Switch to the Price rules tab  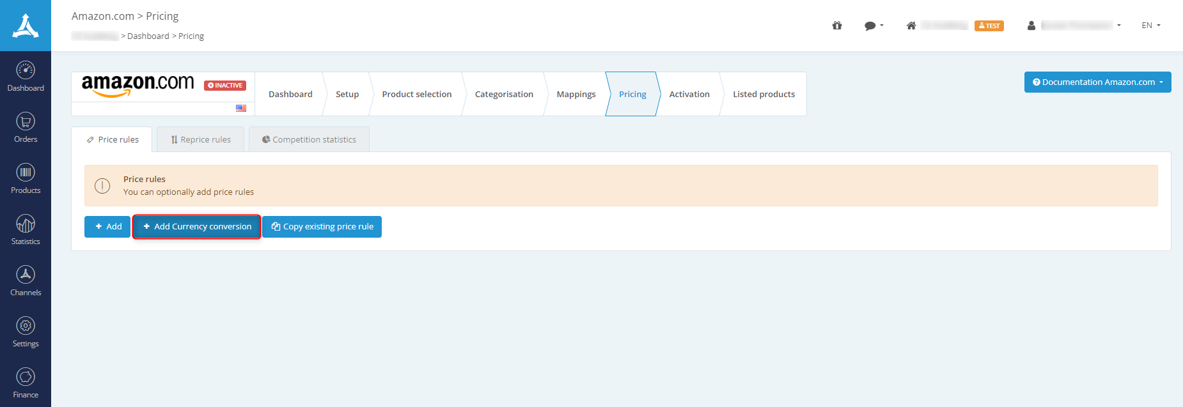click(x=112, y=139)
